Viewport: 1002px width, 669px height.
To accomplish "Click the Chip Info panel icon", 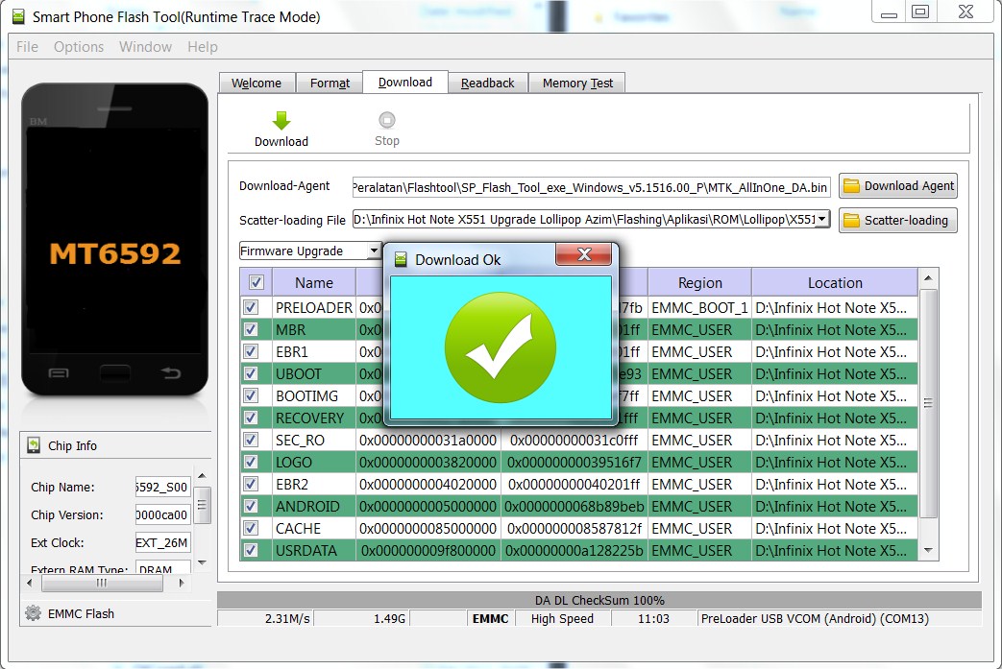I will (x=34, y=444).
